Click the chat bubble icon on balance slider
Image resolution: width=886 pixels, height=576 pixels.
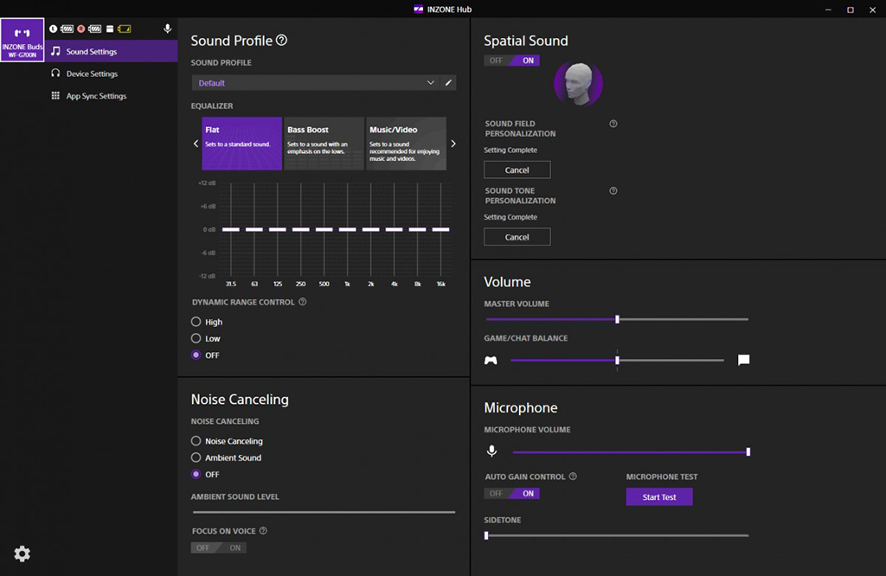coord(743,361)
